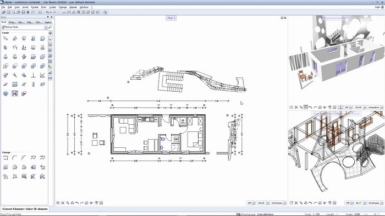Screen dimensions: 385x216
Task: Click Login at the top right
Action: 377,7
